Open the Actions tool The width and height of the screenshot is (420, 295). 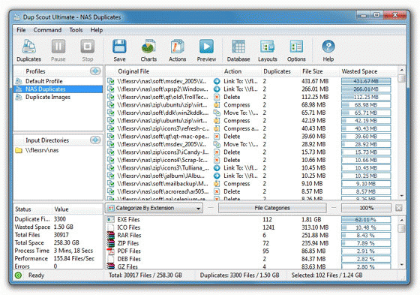pyautogui.click(x=177, y=51)
